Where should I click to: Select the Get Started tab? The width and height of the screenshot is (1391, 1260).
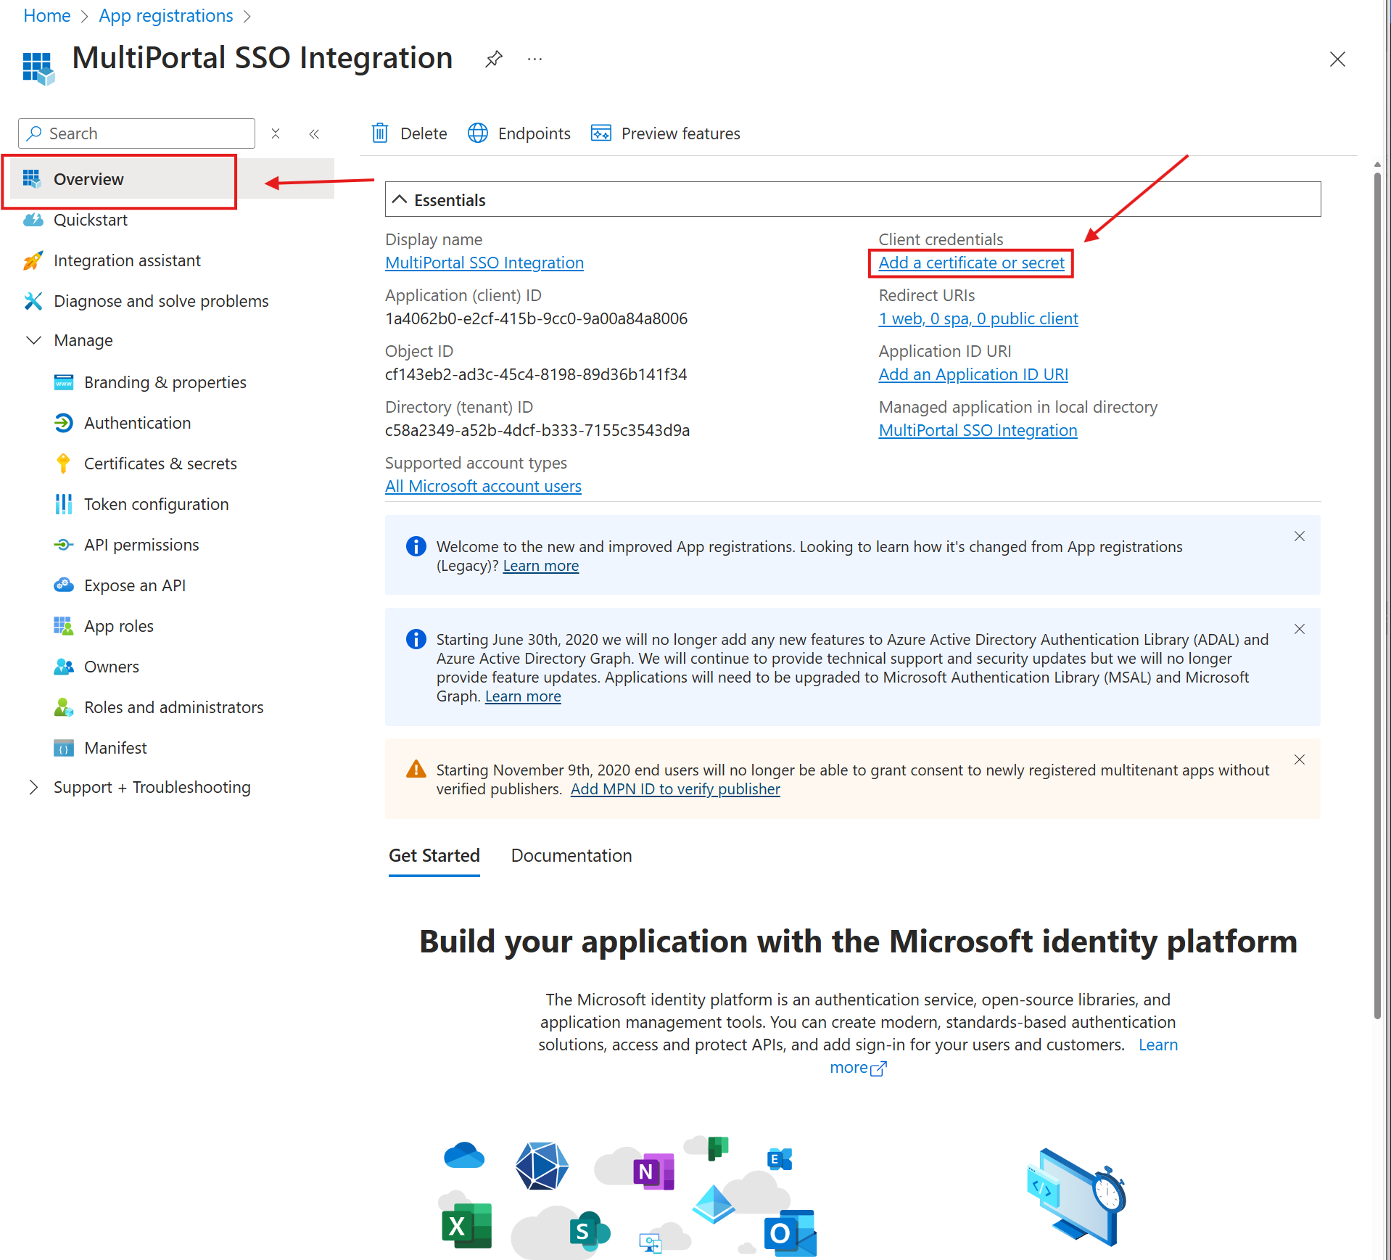[x=434, y=855]
